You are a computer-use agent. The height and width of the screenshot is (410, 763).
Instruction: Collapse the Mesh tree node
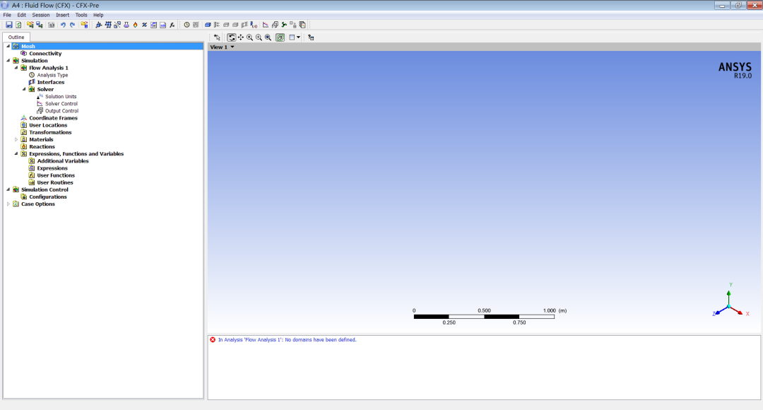(x=8, y=46)
